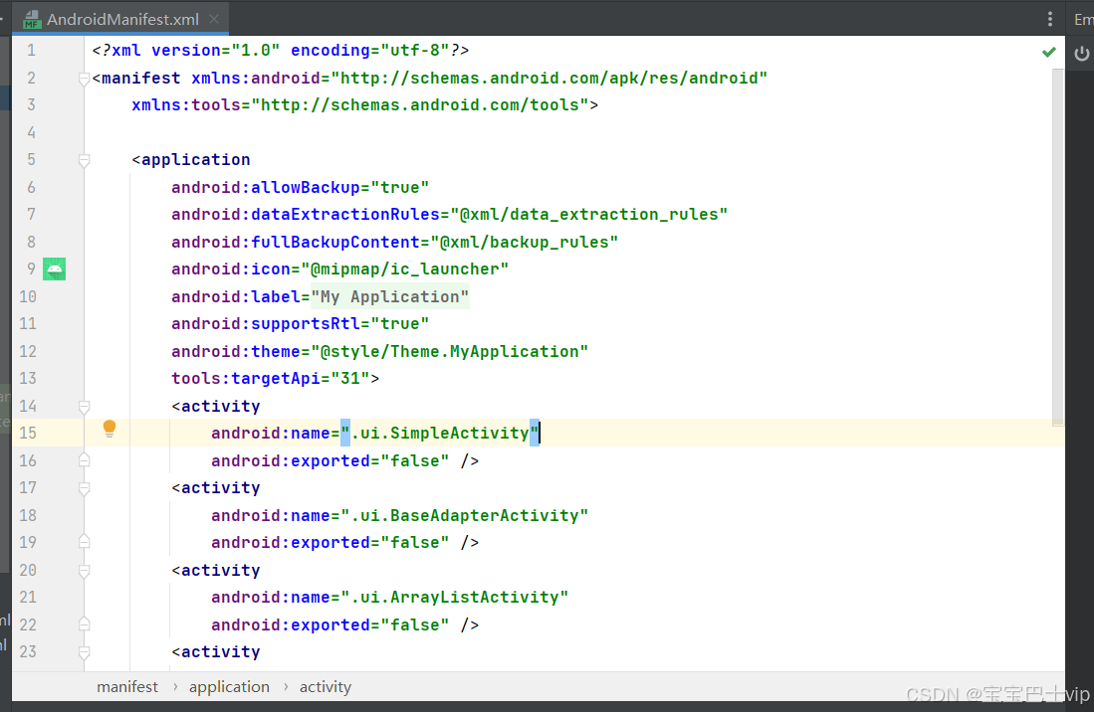Click the fold end arrow on line 16

(x=84, y=459)
